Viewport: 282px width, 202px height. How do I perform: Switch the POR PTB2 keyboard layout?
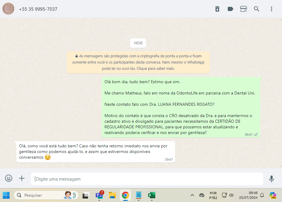coord(213,195)
